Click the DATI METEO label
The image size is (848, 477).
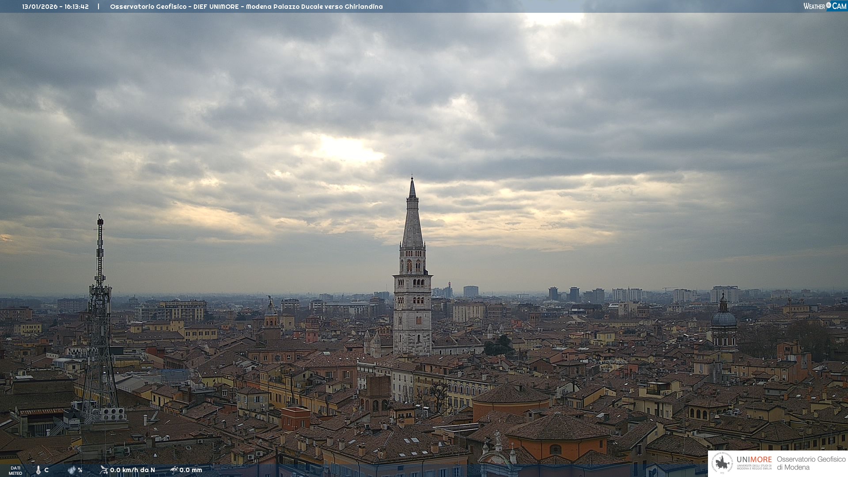[x=15, y=470]
